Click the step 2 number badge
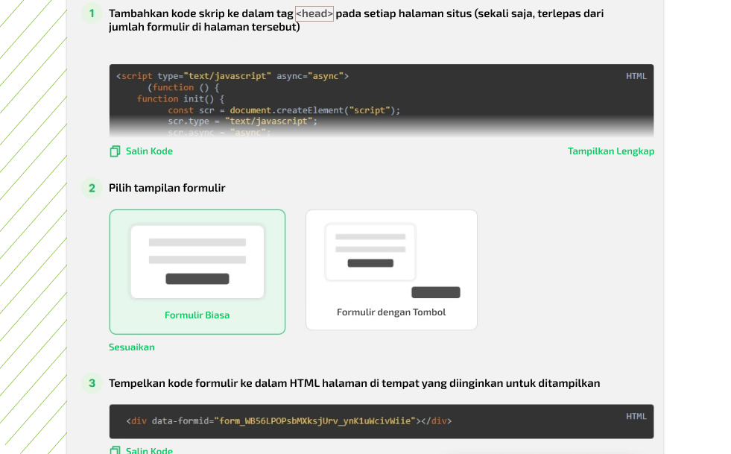Viewport: 731px width, 454px height. pos(92,188)
